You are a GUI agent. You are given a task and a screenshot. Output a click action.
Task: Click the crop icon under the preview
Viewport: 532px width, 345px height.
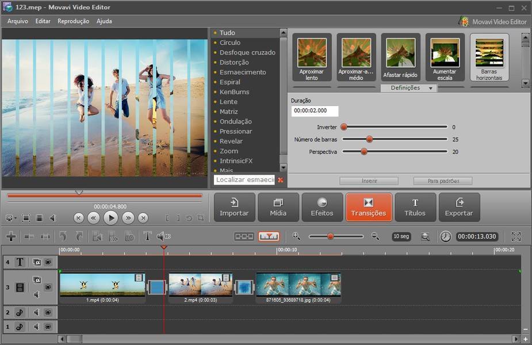click(201, 218)
